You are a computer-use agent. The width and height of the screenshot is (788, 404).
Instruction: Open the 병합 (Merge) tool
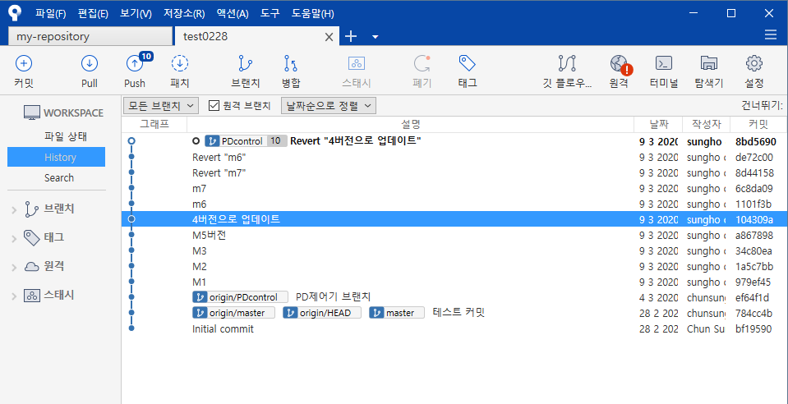point(291,63)
